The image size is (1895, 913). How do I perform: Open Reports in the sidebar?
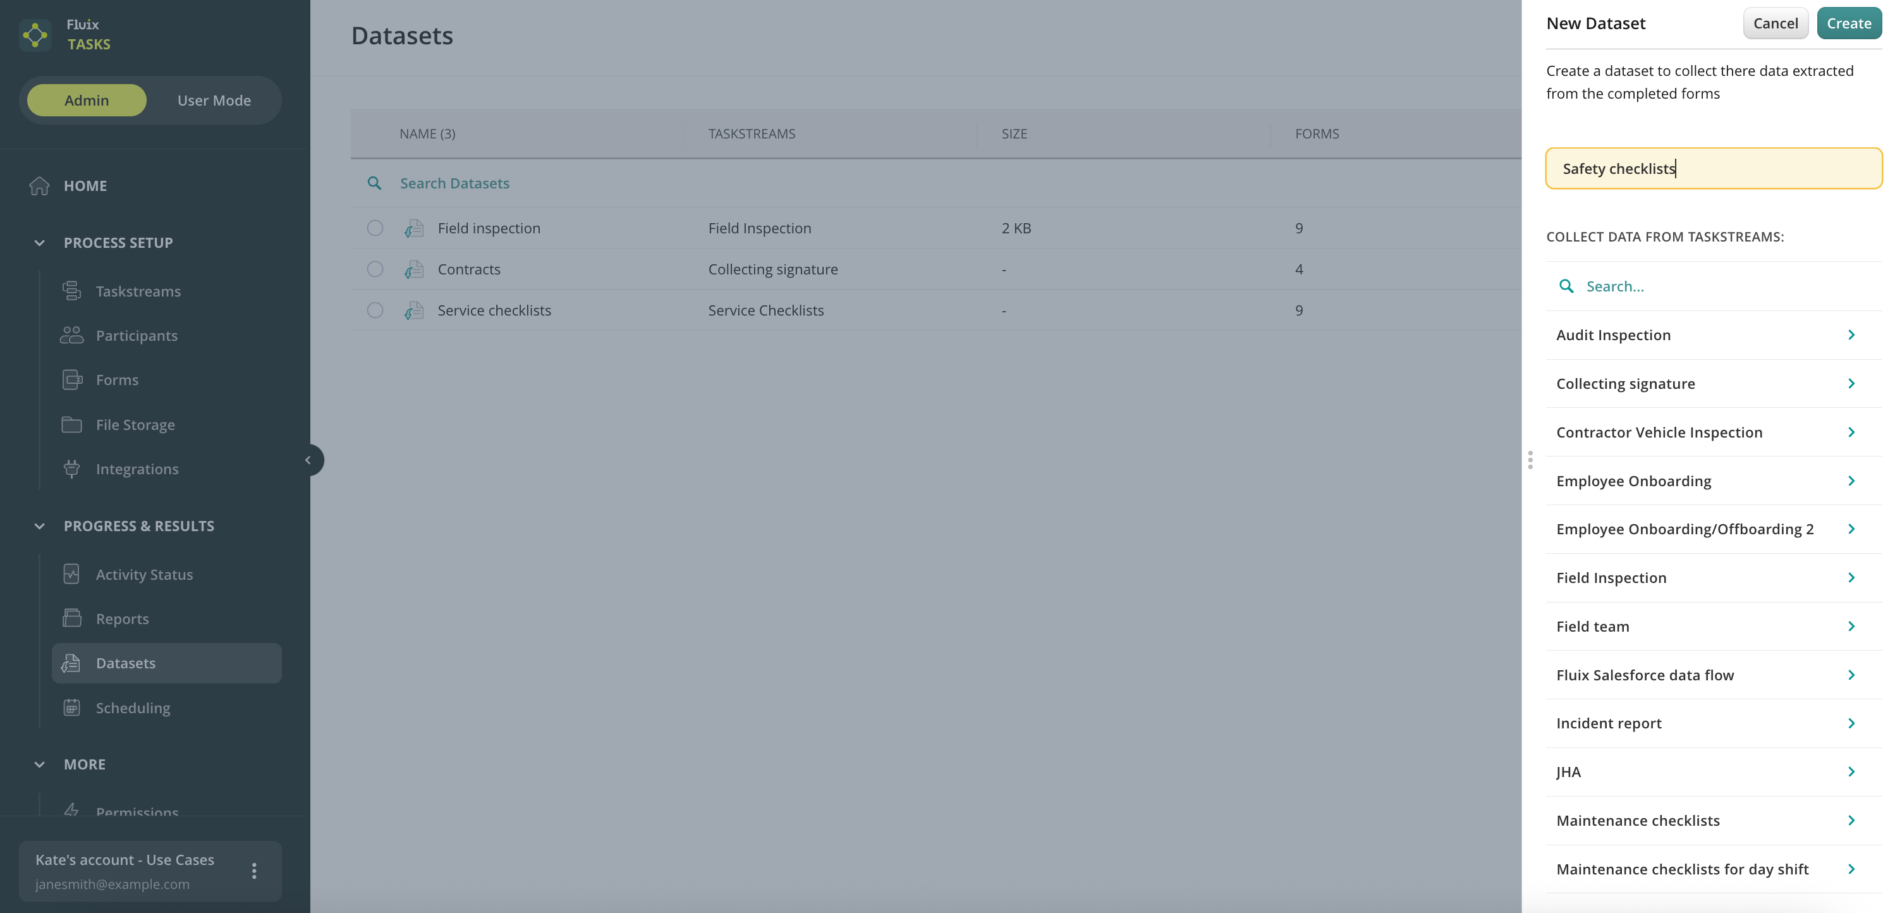coord(122,619)
